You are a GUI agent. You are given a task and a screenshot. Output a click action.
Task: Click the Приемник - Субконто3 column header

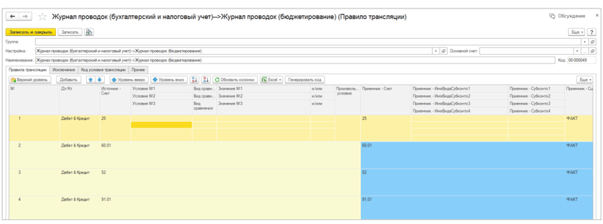pos(536,103)
